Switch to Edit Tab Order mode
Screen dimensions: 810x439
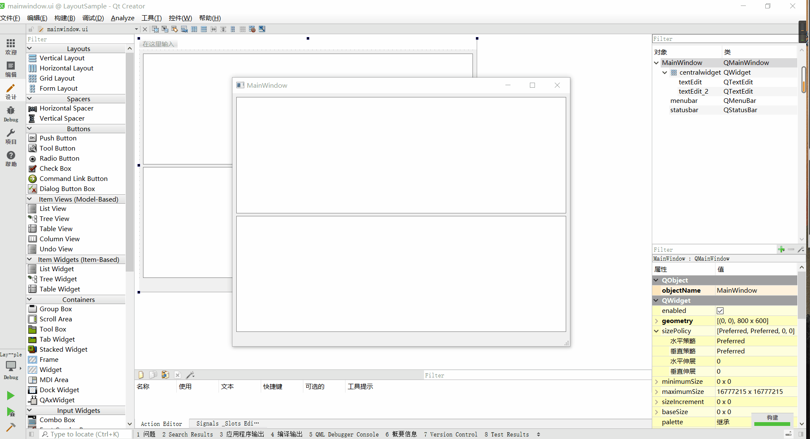[x=184, y=29]
